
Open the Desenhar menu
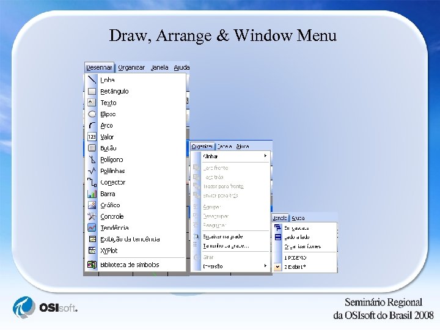99,68
